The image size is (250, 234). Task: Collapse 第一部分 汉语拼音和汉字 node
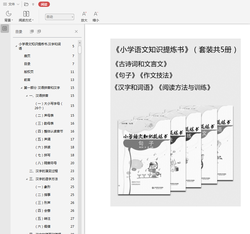(x=21, y=88)
